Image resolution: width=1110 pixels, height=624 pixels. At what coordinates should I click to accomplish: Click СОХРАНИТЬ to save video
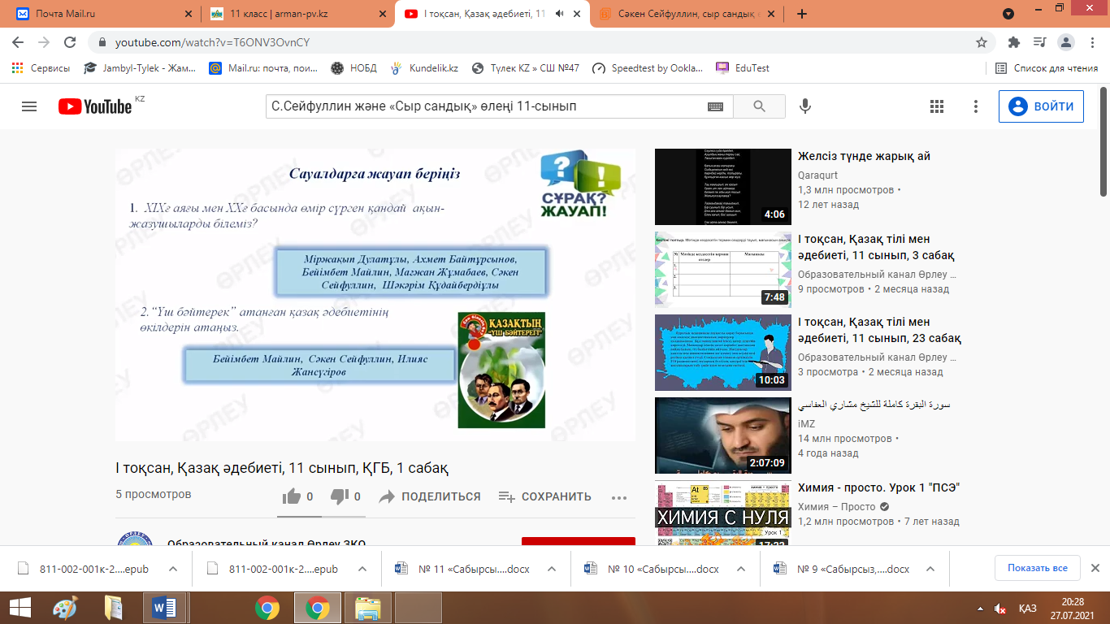[x=544, y=496]
